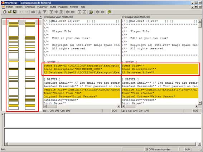Screen dimensions: 203x152
Task: Close the location pane with its X
Action: point(41,17)
